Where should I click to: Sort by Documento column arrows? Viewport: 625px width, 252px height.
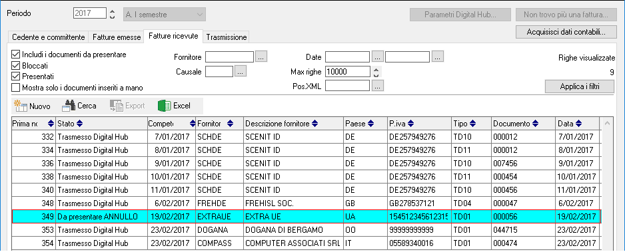click(535, 124)
